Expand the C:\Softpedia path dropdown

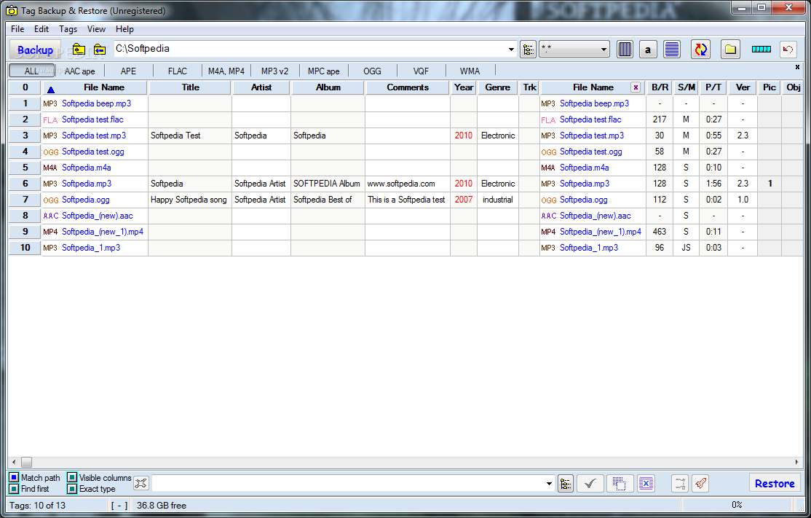[511, 50]
